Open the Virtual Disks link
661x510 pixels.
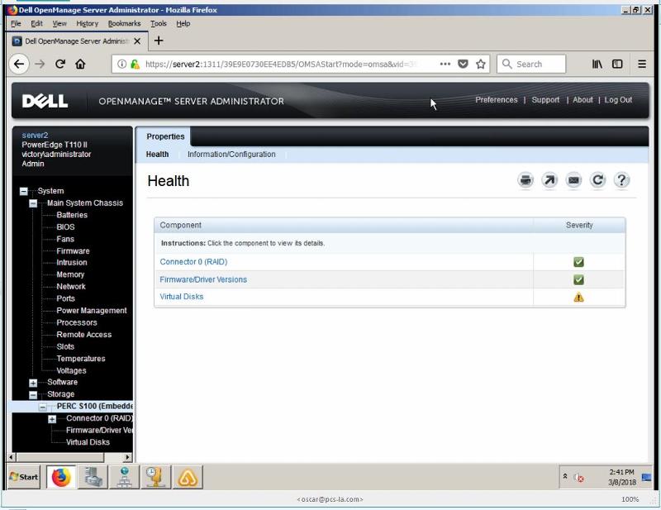[181, 297]
